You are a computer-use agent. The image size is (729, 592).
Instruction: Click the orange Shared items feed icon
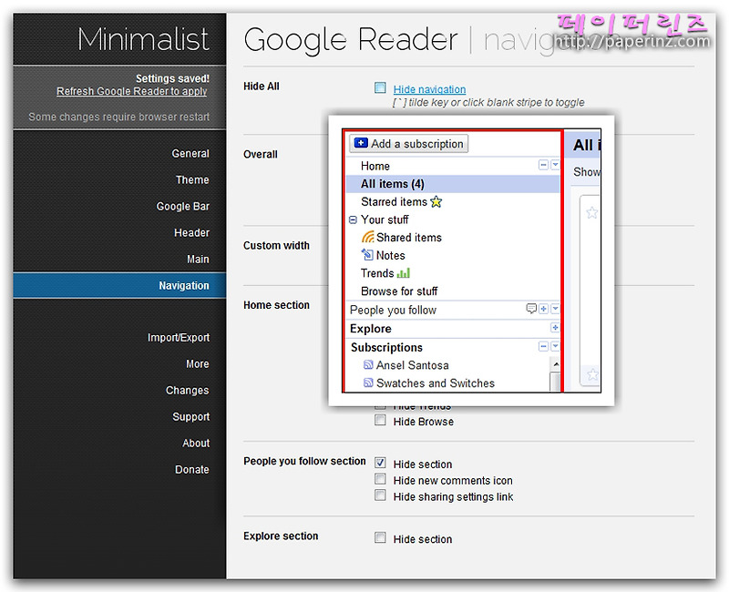coord(368,237)
